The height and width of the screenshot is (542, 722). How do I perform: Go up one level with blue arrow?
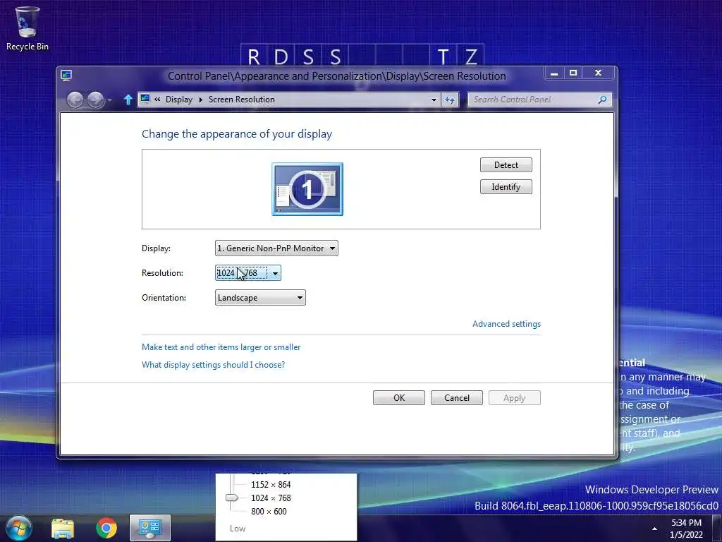(x=128, y=100)
